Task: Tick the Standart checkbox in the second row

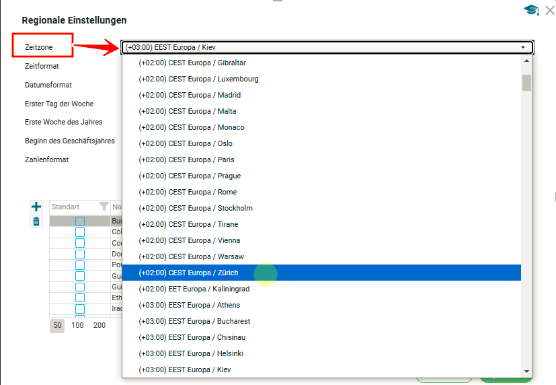Action: pos(80,232)
